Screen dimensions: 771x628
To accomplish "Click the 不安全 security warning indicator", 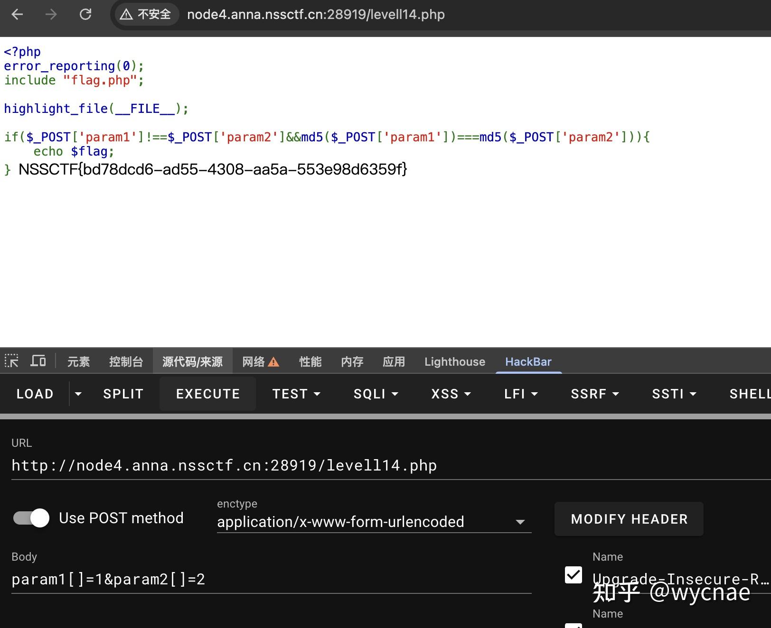I will (145, 14).
